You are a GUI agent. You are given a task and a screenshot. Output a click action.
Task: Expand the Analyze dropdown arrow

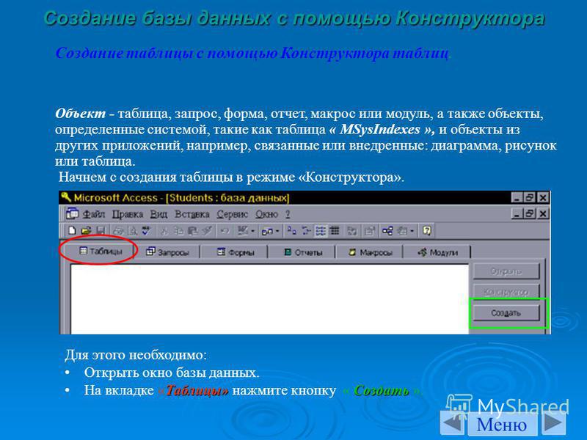(x=277, y=231)
